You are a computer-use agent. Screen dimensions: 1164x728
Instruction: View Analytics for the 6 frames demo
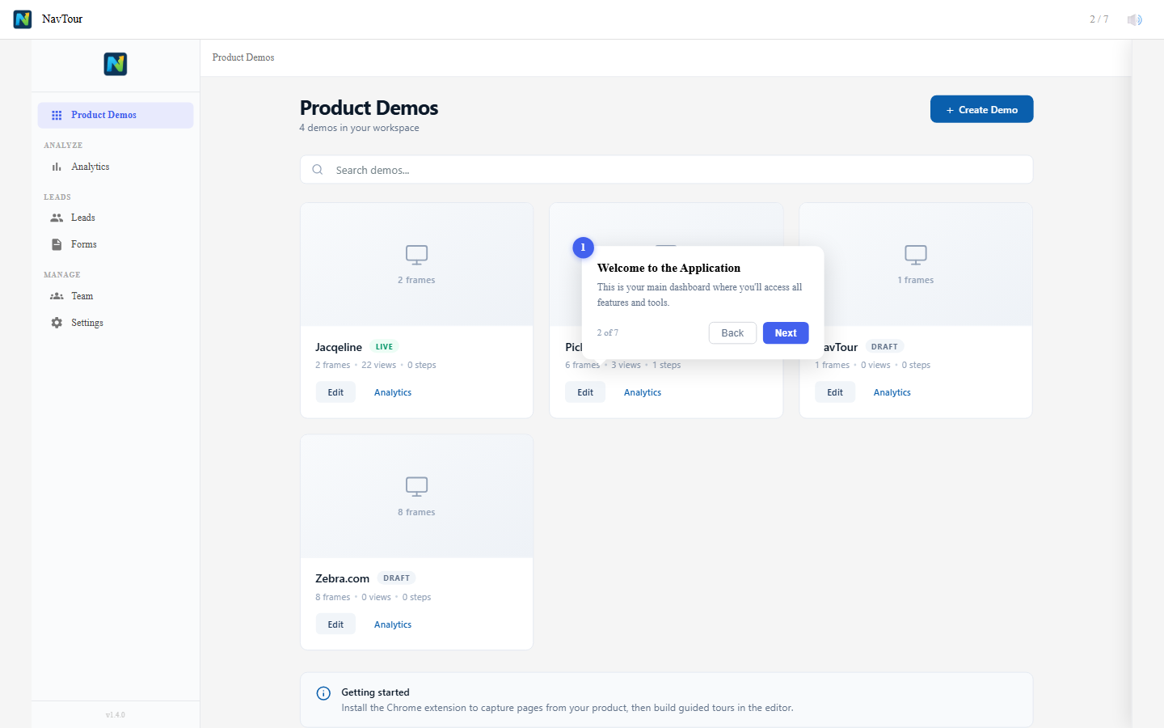coord(643,392)
